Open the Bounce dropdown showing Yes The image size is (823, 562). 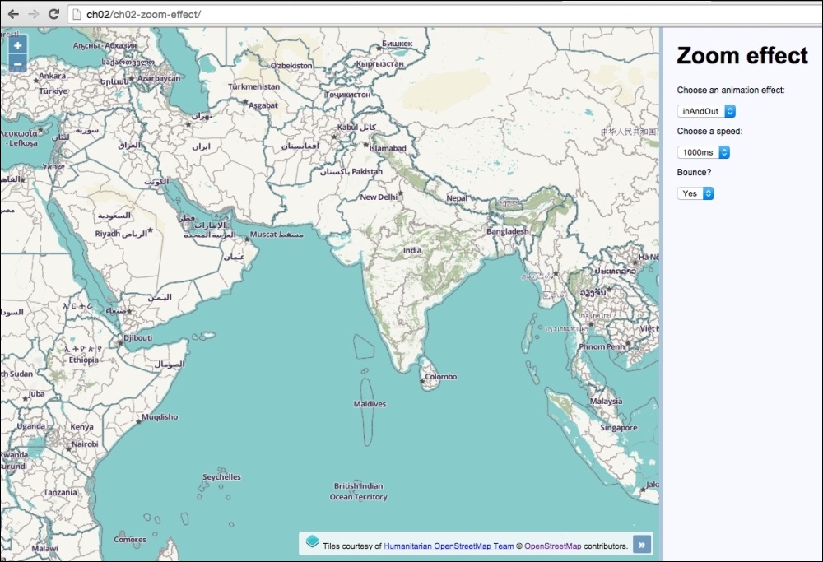(695, 193)
